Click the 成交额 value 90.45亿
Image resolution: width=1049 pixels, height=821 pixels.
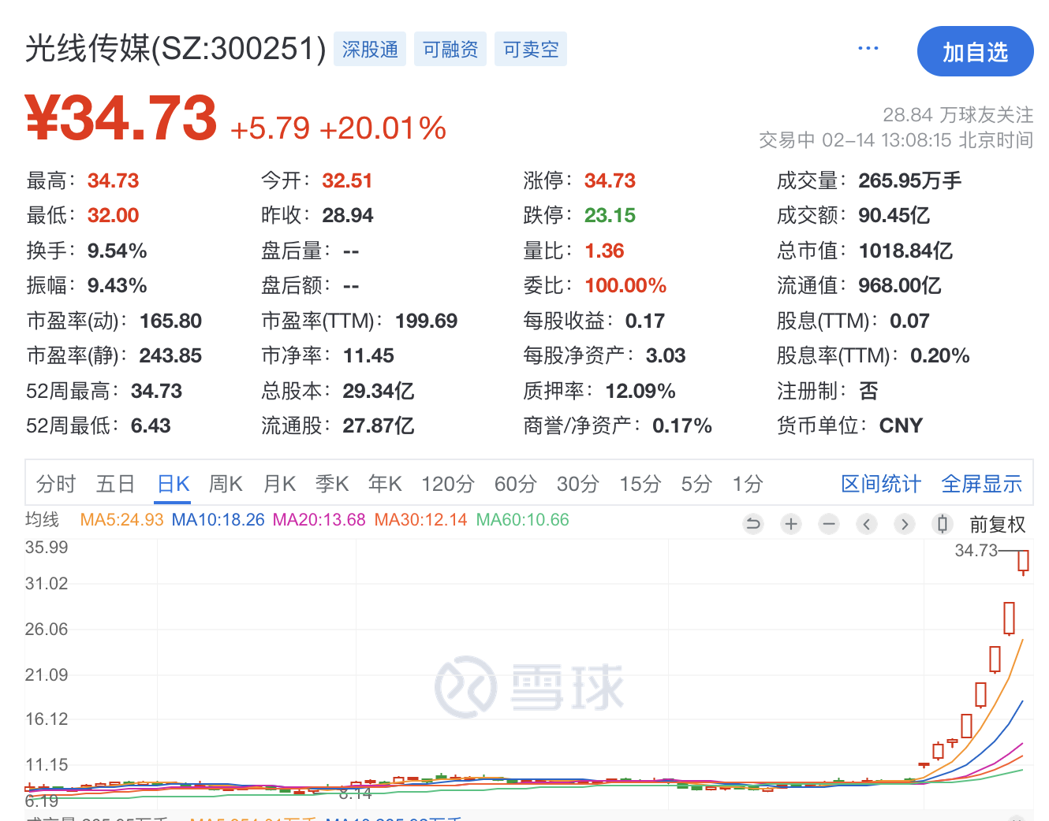894,215
